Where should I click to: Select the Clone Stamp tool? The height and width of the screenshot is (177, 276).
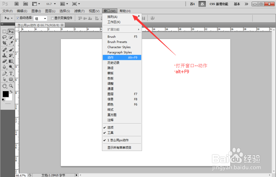pos(4,55)
